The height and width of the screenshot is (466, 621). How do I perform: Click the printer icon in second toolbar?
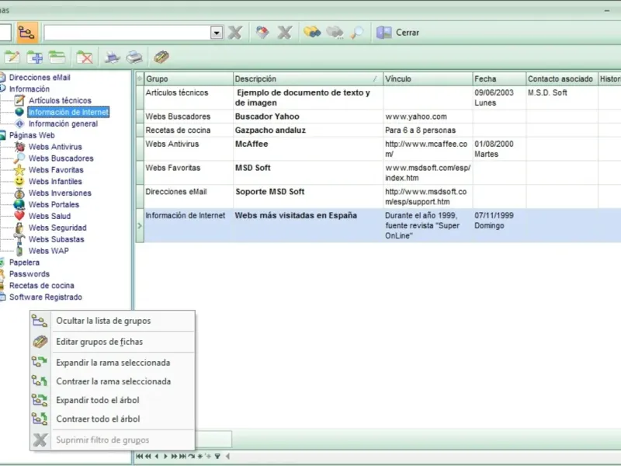pyautogui.click(x=134, y=57)
